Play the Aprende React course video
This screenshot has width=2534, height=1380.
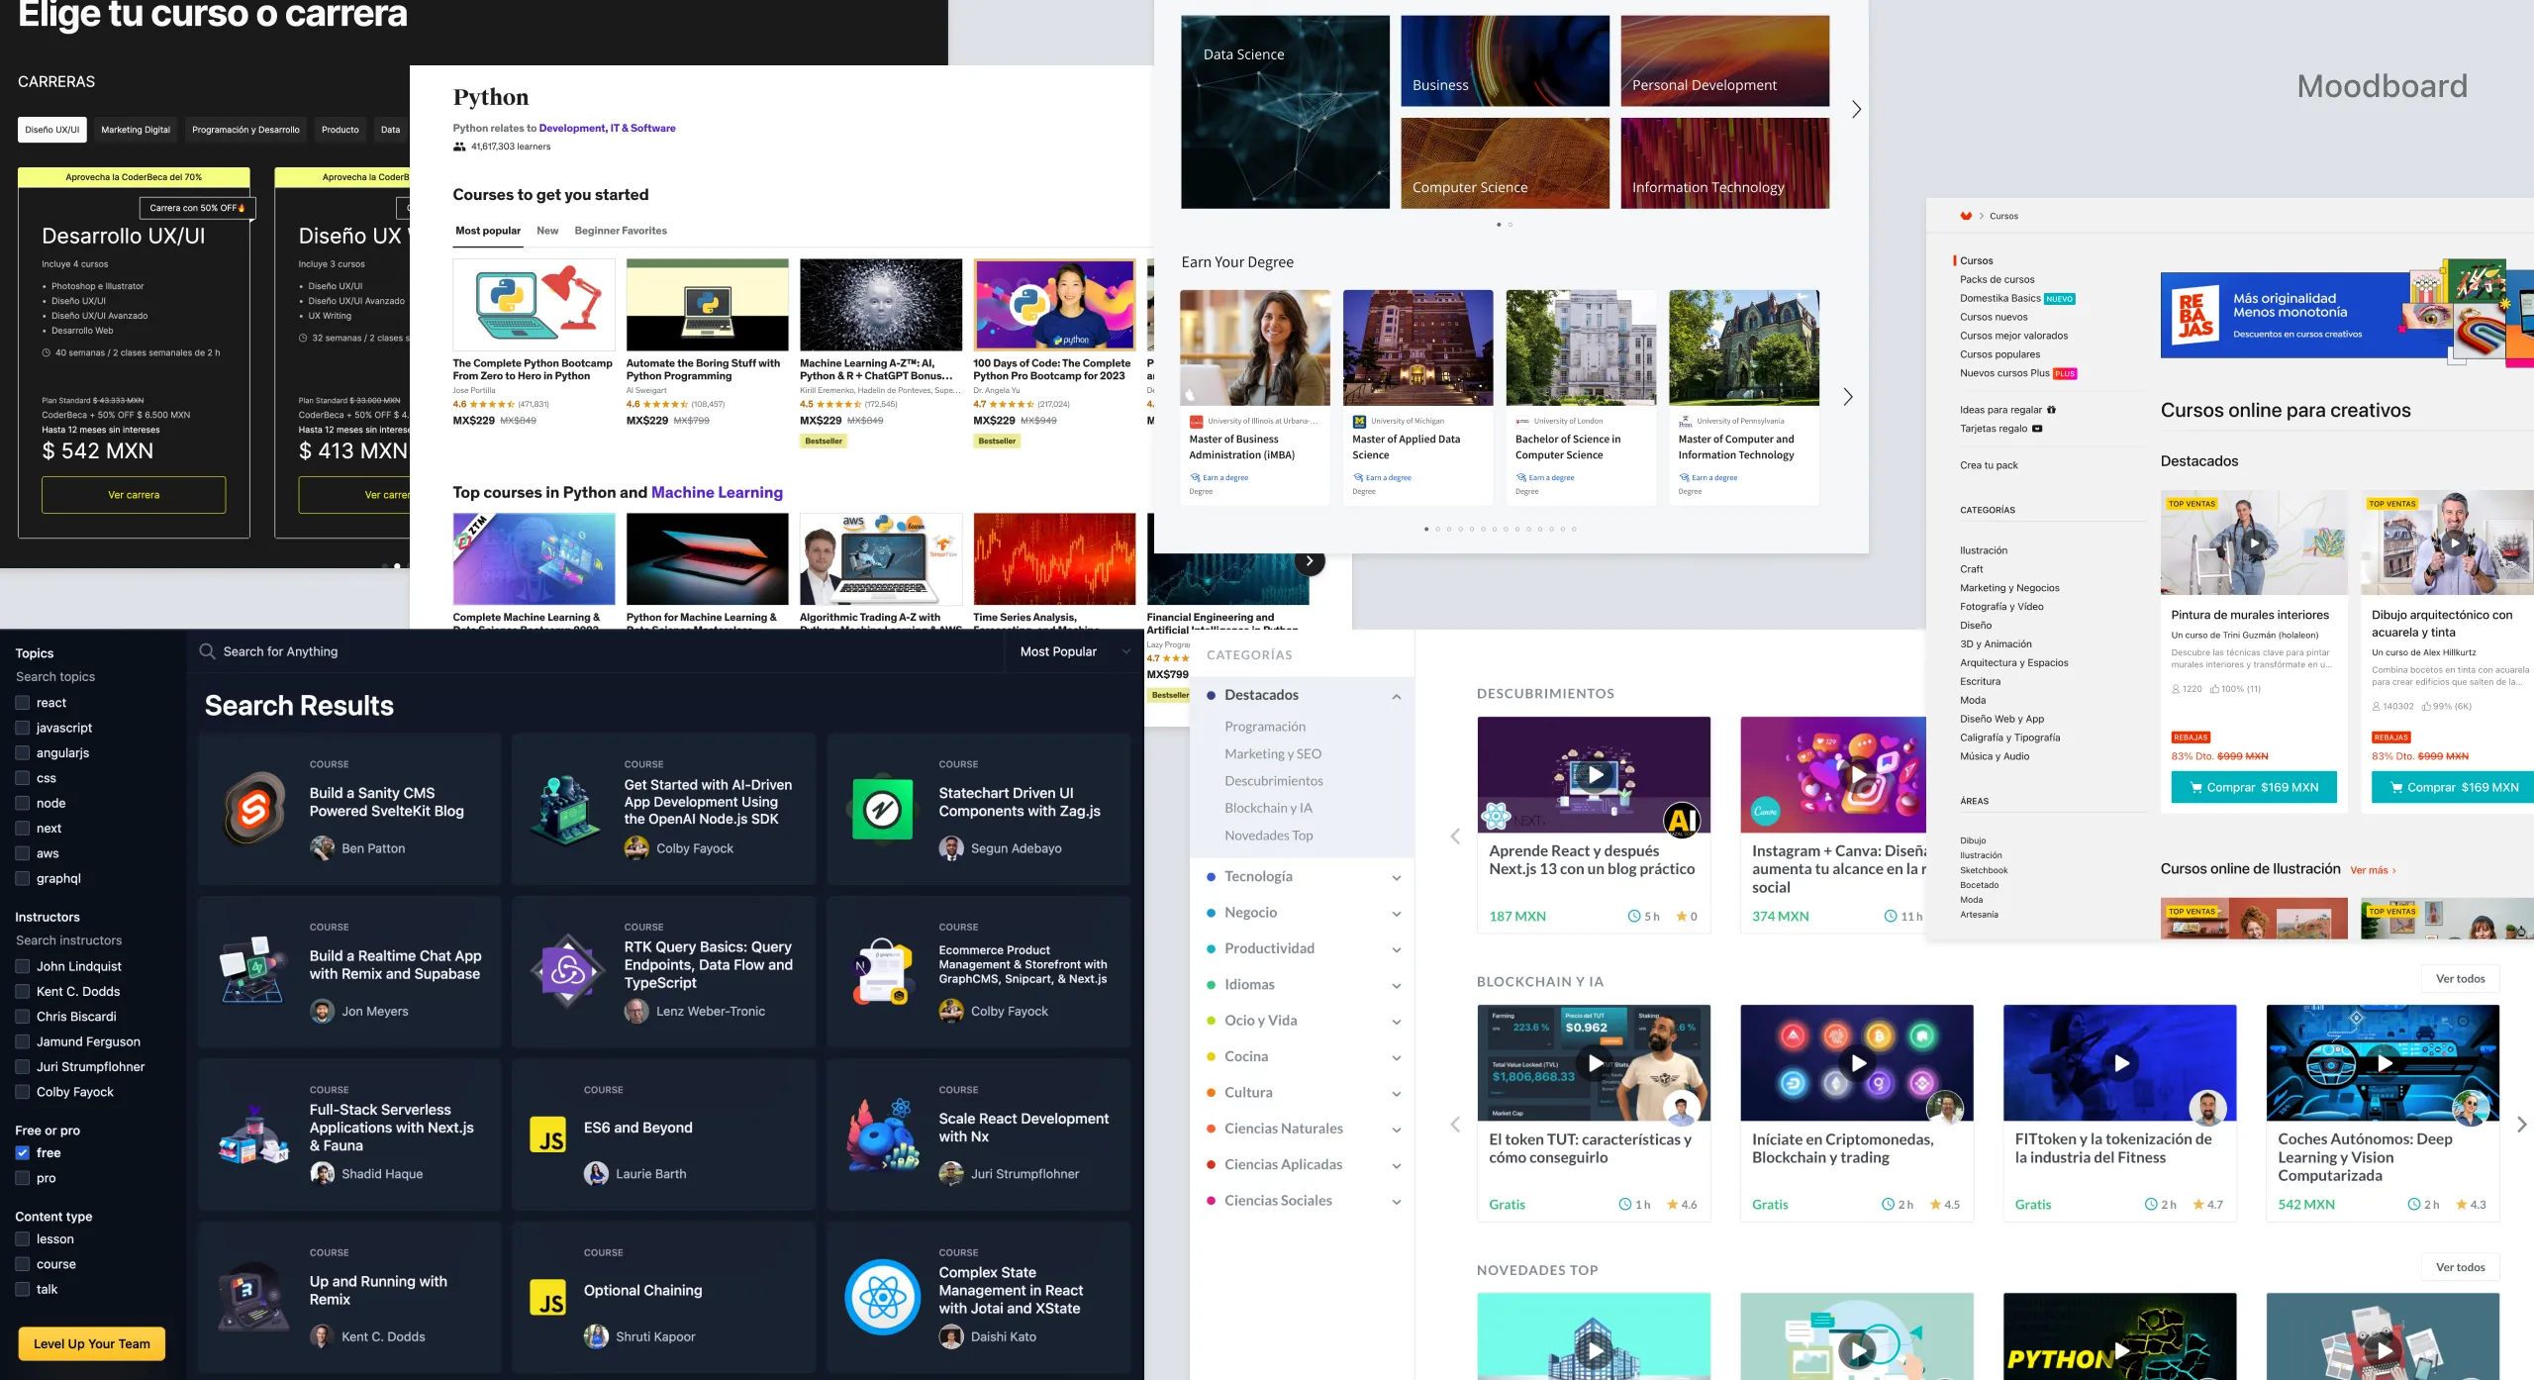[1595, 775]
